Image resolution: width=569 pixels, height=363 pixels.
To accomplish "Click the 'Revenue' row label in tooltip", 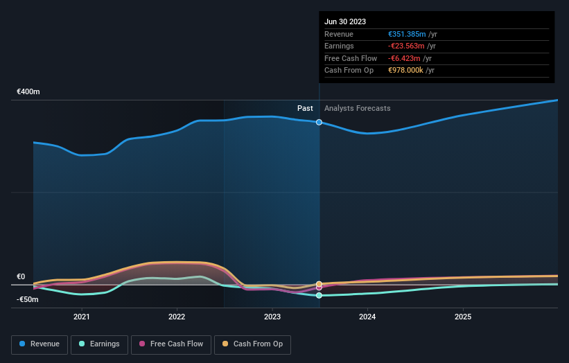I will (339, 34).
